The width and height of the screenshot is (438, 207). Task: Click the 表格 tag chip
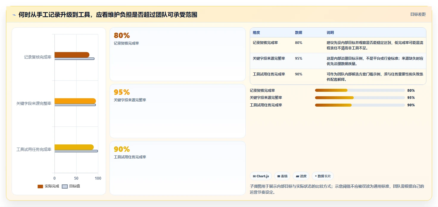point(282,176)
